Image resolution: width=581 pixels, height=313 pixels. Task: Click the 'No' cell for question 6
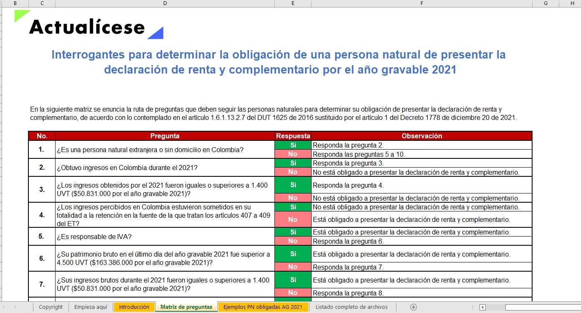pyautogui.click(x=293, y=267)
